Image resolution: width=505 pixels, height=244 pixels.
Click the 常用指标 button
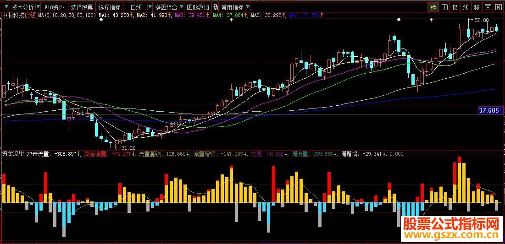click(x=232, y=7)
